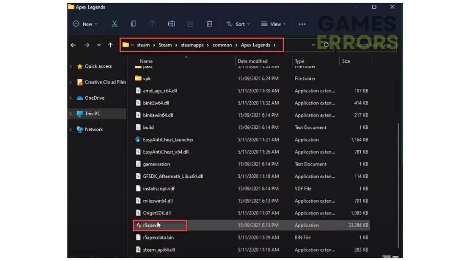The width and height of the screenshot is (470, 261).
Task: Click the r5apex application icon
Action: coord(138,225)
